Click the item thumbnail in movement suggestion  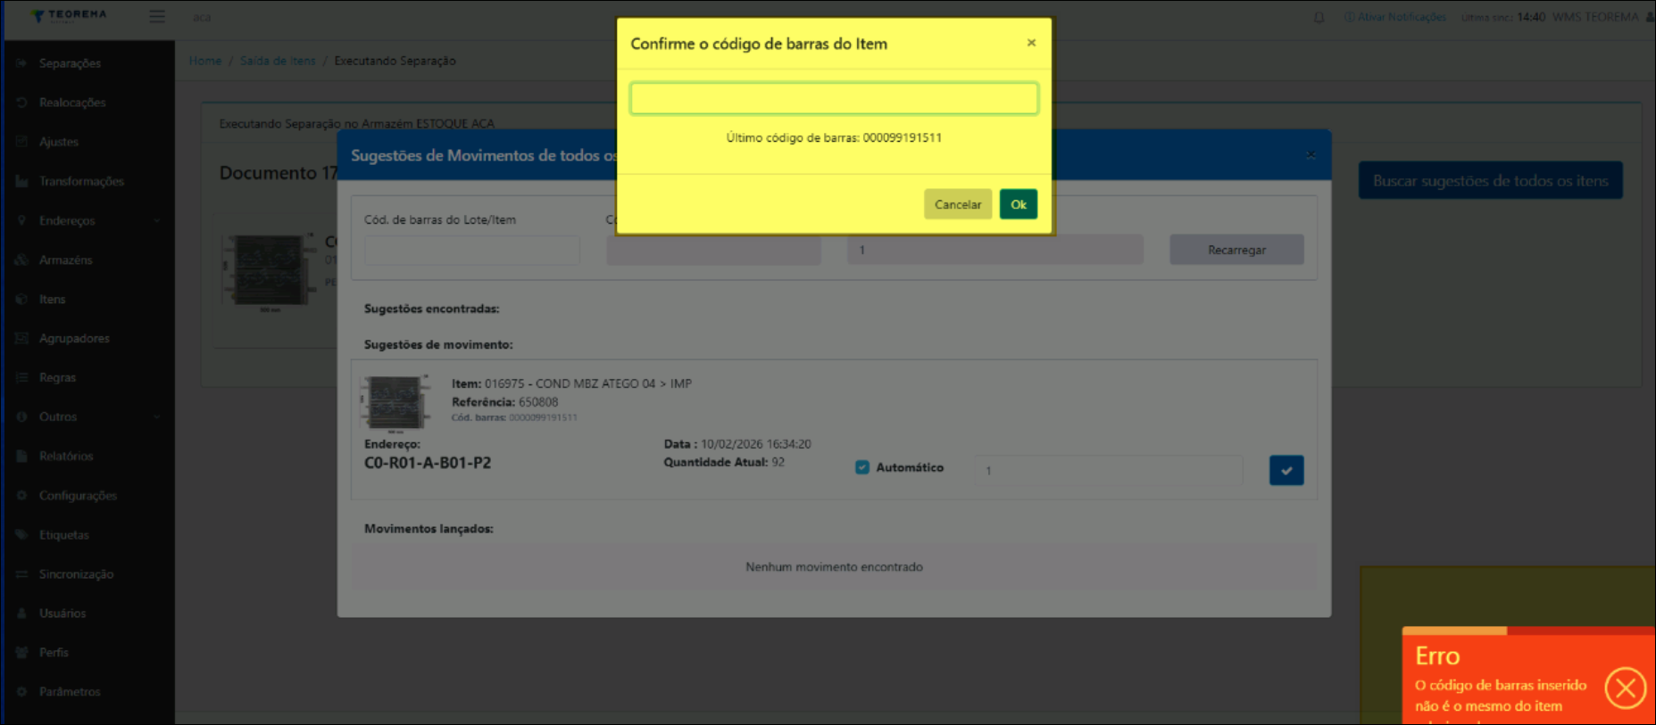(395, 403)
